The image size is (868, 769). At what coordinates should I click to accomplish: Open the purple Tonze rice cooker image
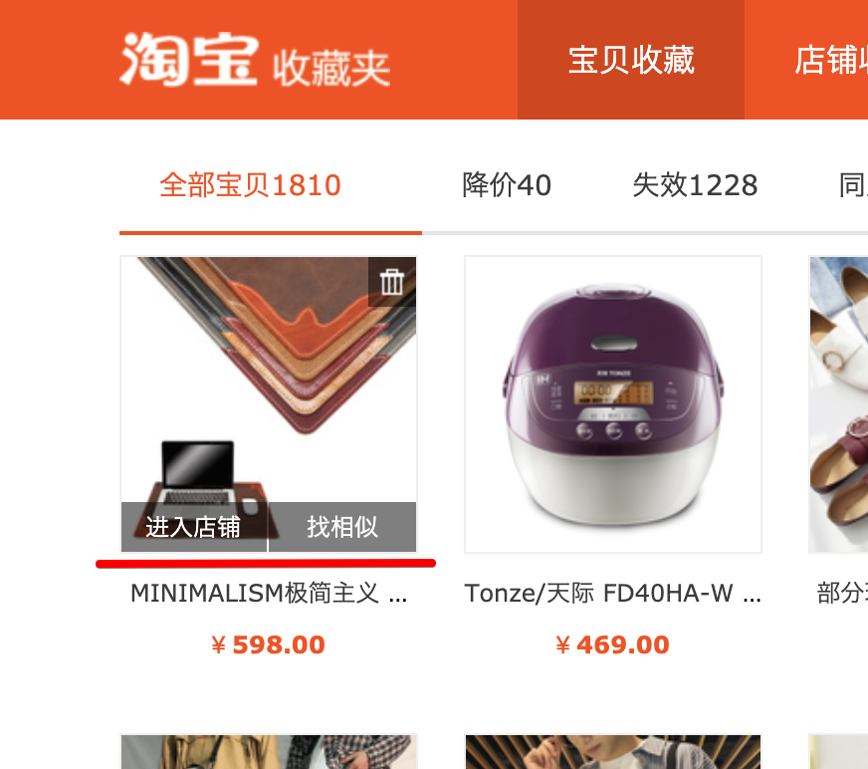[613, 403]
